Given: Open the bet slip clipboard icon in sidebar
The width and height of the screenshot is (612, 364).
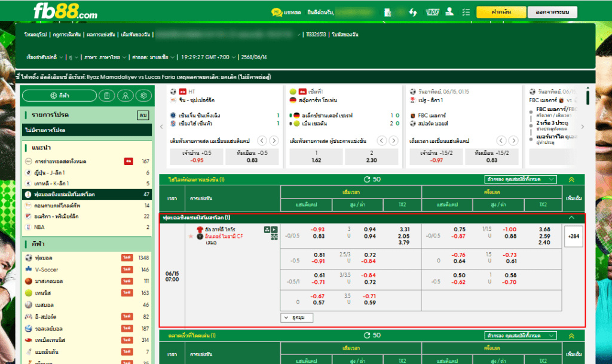Looking at the screenshot, I should (106, 96).
